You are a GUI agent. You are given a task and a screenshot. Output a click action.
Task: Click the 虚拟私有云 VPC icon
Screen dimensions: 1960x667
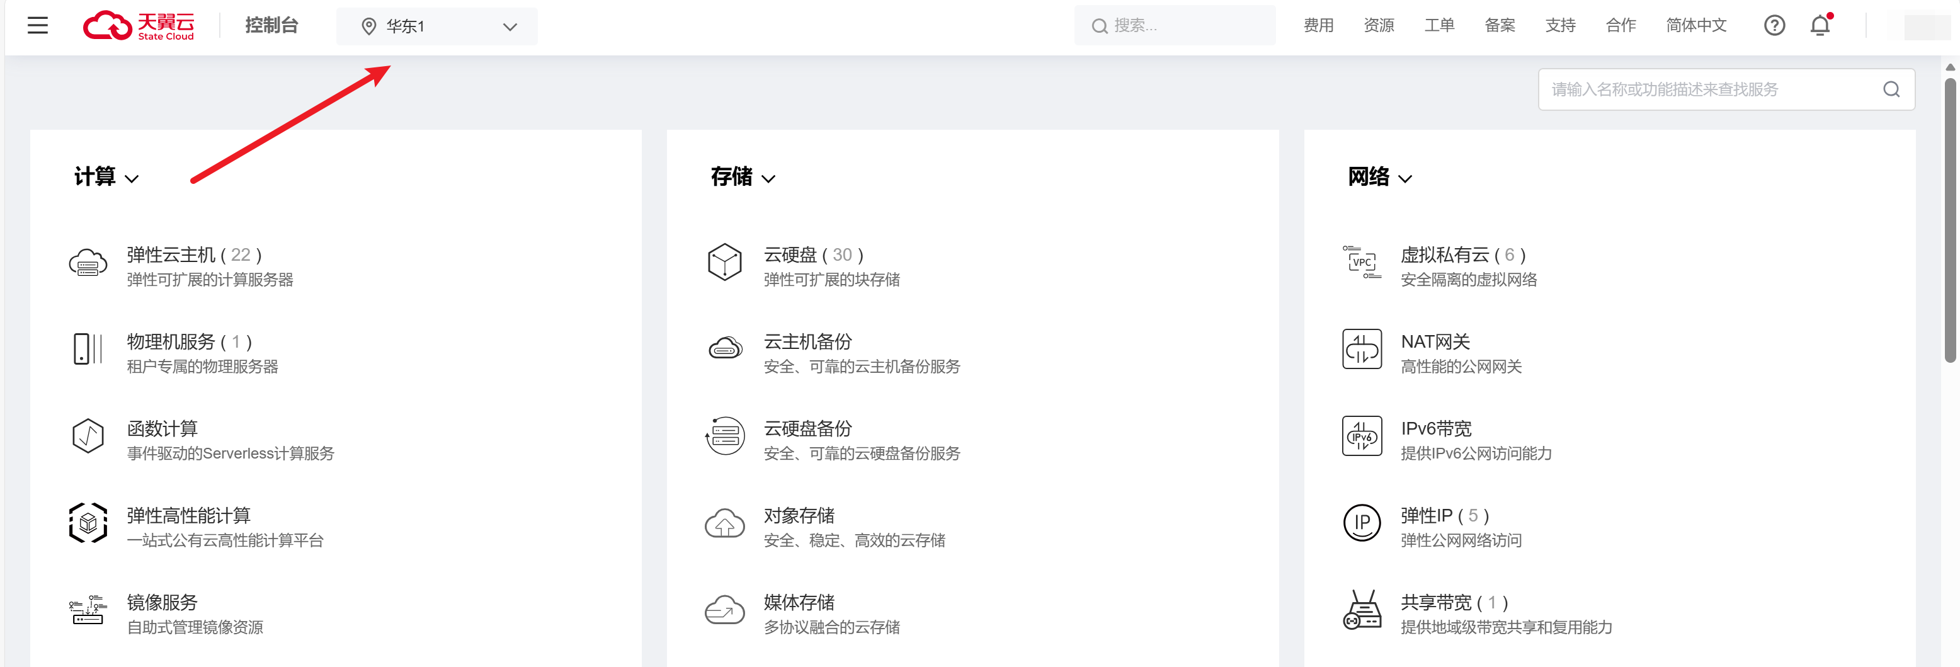(1361, 263)
